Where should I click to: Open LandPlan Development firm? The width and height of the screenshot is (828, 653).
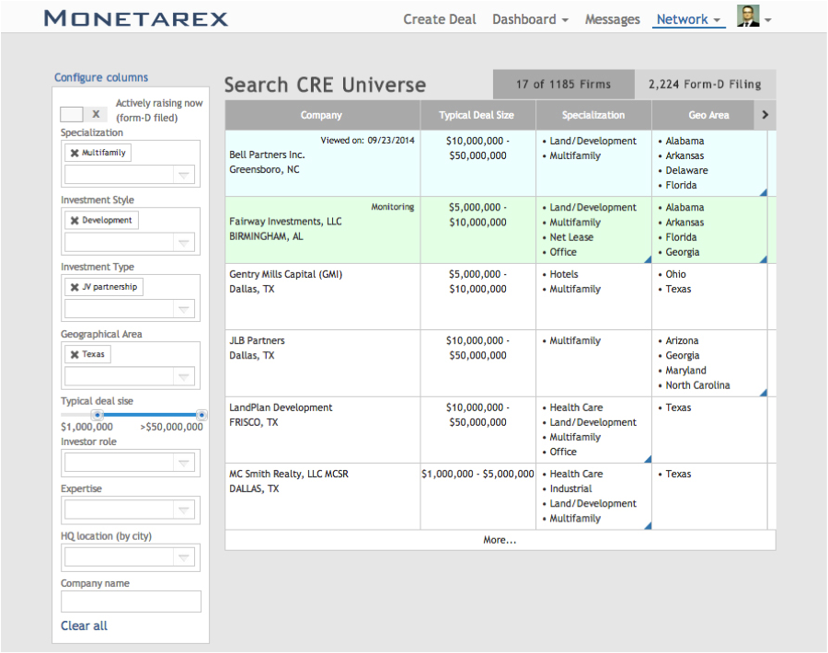click(x=281, y=407)
